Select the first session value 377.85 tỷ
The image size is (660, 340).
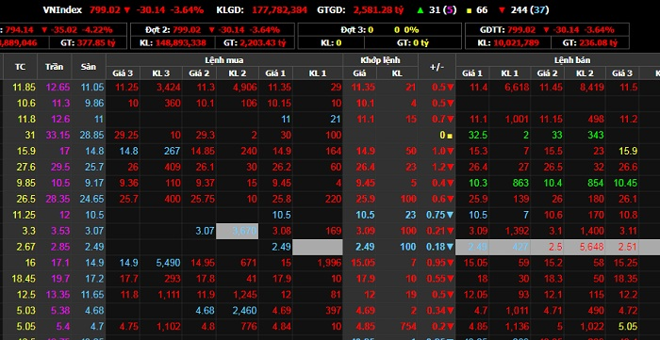pos(96,43)
